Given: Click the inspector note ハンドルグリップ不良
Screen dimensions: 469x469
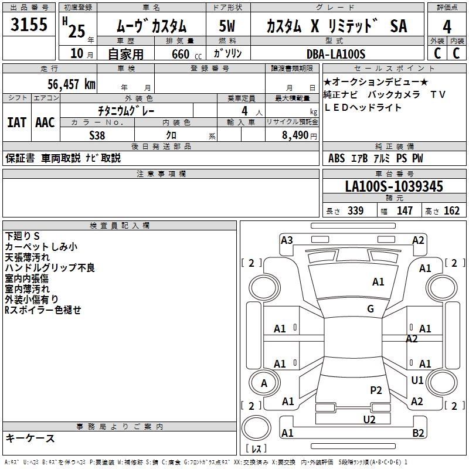Looking at the screenshot, I should click(50, 267).
